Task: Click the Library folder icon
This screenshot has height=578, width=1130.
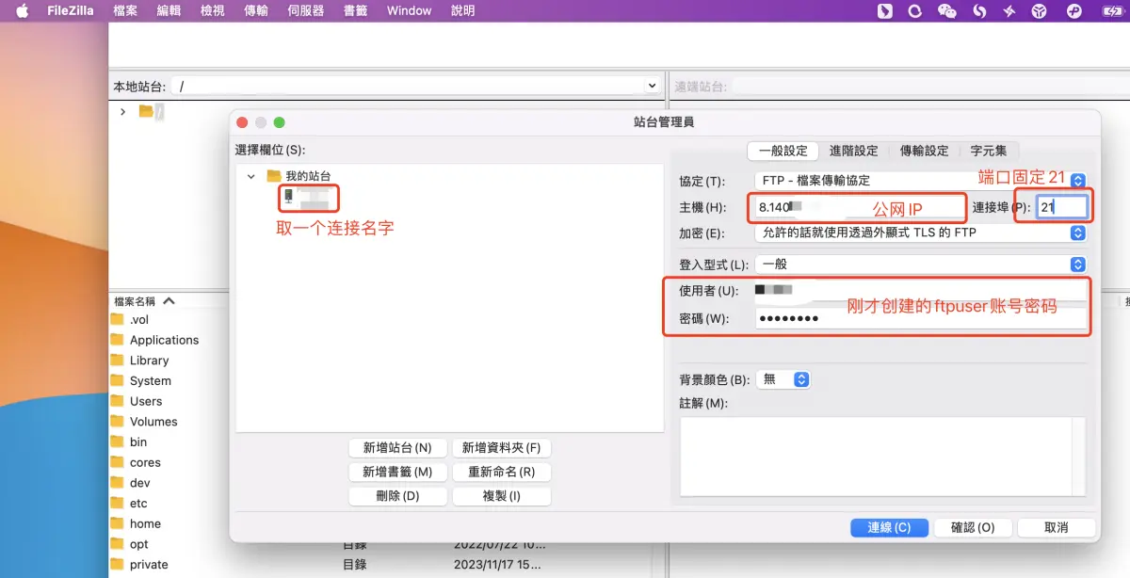Action: pyautogui.click(x=118, y=360)
